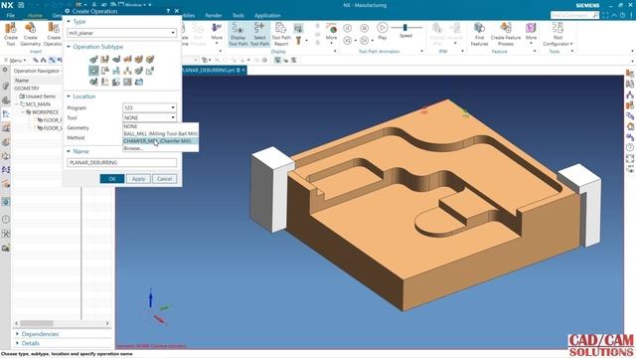Open the Post Configurator tool
Viewport: 636px width, 358px height.
point(557,34)
